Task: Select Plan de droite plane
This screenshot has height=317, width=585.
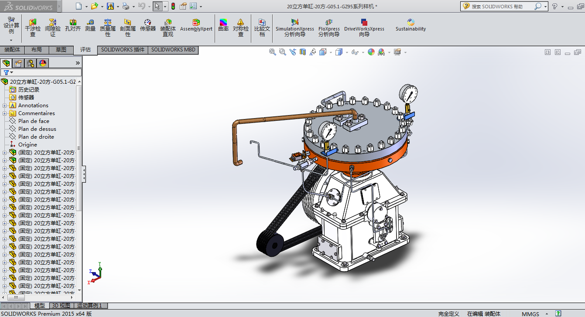Action: pos(36,137)
